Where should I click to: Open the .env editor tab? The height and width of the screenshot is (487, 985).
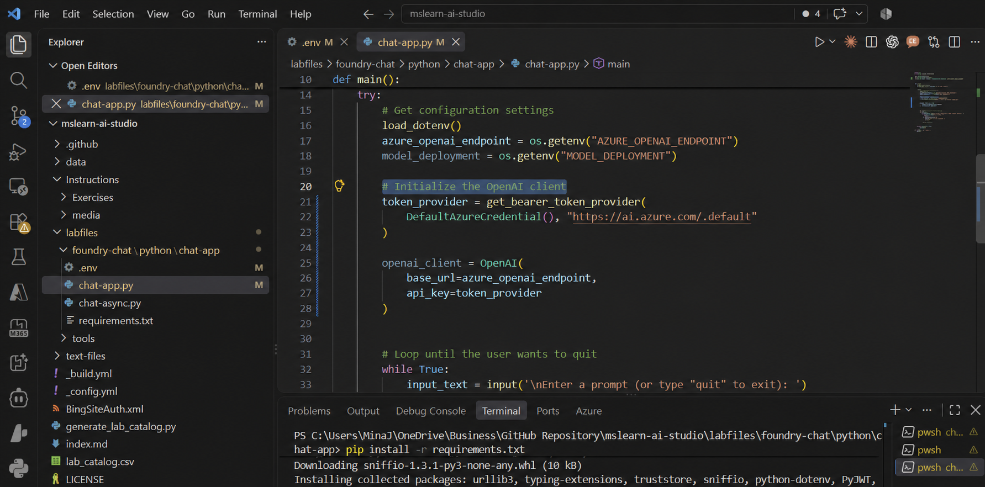(x=310, y=42)
